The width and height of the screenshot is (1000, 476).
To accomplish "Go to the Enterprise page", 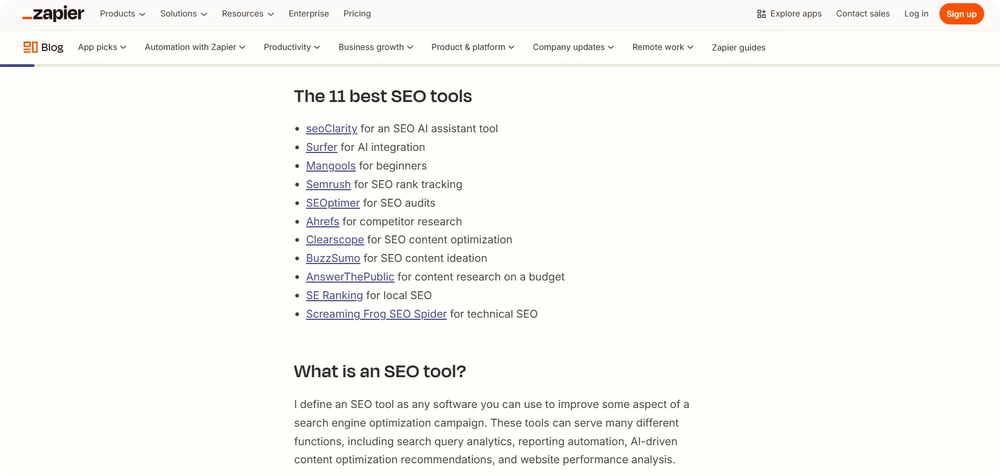I will [x=309, y=14].
